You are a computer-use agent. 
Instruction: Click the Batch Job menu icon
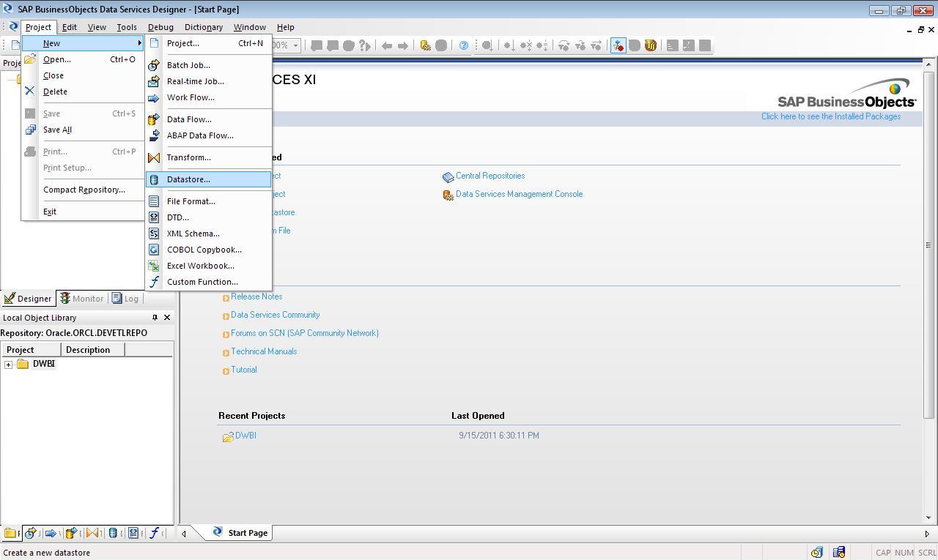154,65
